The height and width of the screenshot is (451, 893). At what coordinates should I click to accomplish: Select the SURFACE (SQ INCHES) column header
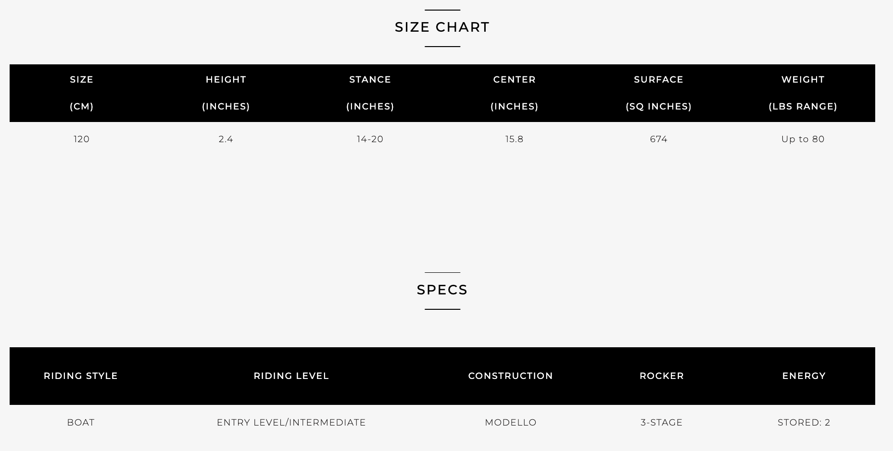coord(659,93)
